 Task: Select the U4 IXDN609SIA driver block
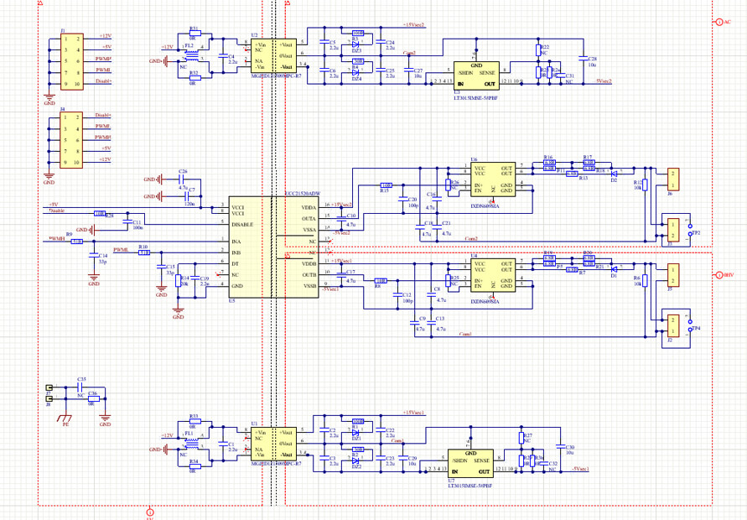(x=493, y=275)
